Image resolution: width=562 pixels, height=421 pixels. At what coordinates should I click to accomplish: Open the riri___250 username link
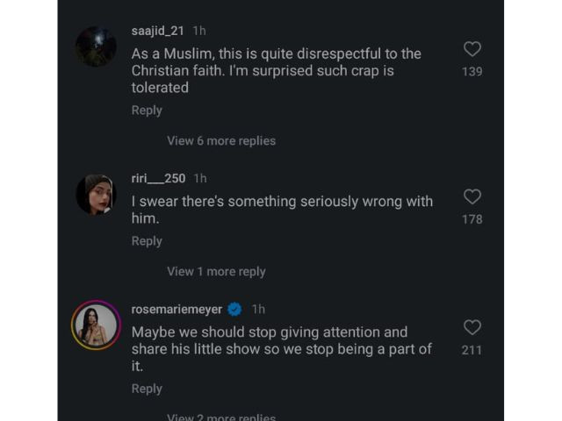pos(158,178)
